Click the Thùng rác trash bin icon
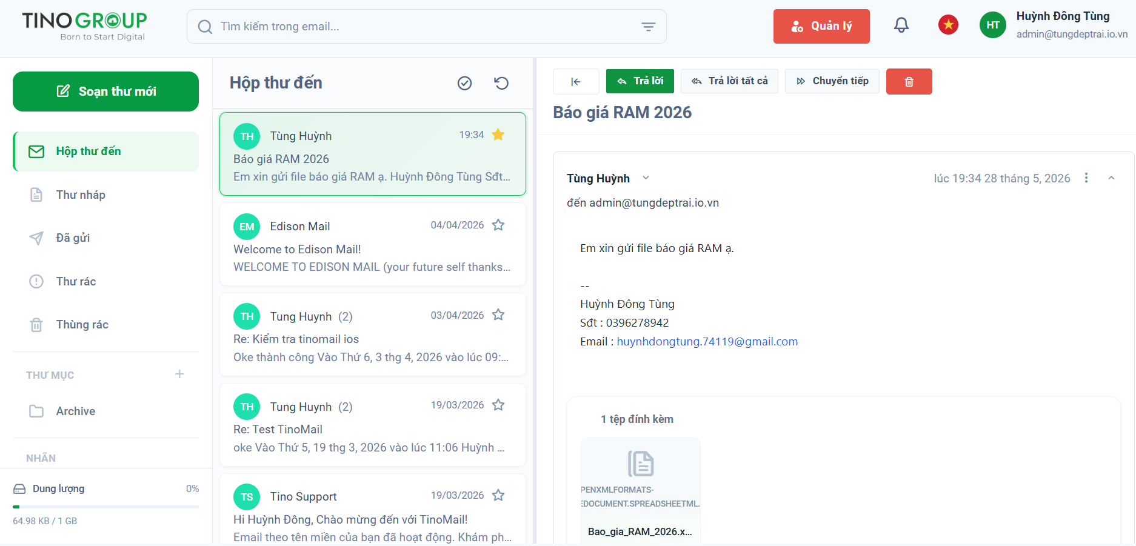The width and height of the screenshot is (1136, 546). [x=36, y=325]
